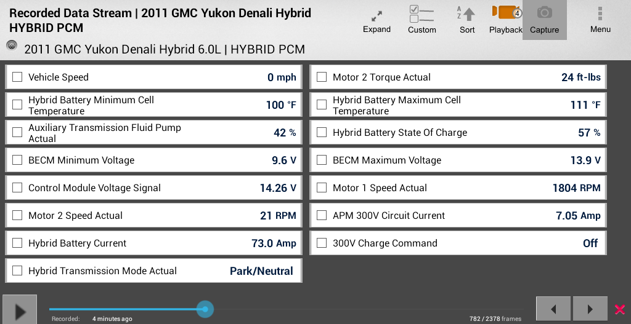Click the 6.0L HYBRID PCM subtitle
The image size is (631, 324).
164,49
